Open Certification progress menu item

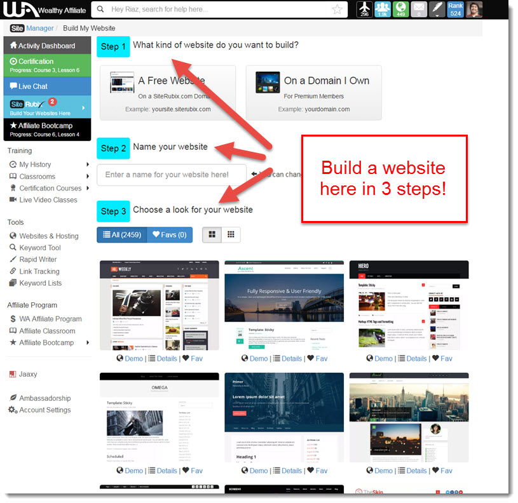click(x=47, y=65)
